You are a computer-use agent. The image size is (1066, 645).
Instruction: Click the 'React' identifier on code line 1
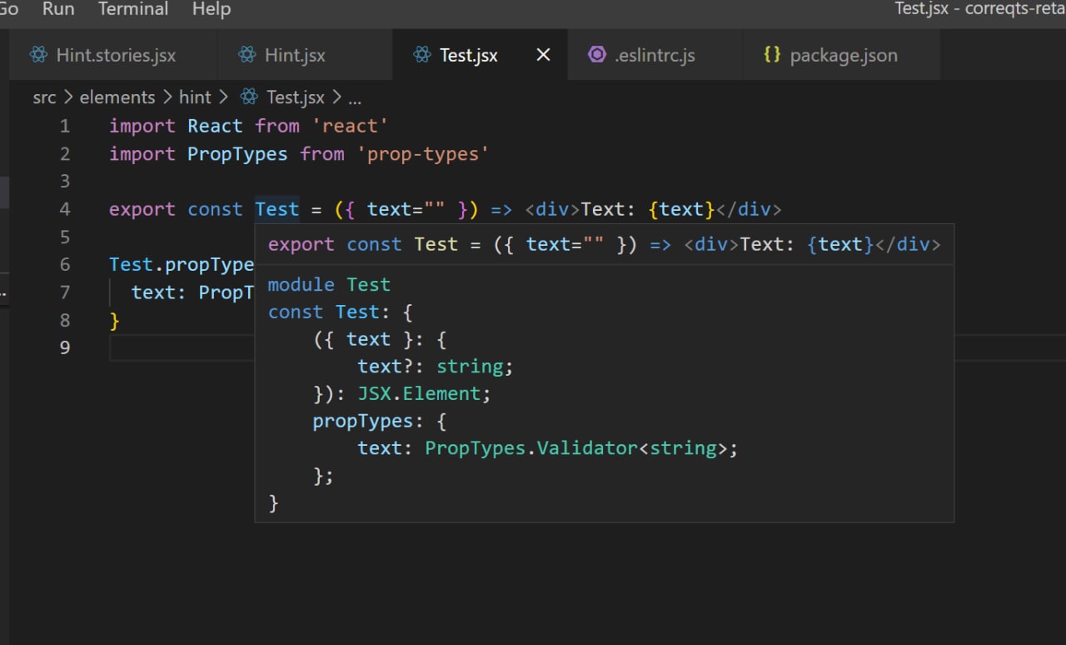[x=215, y=126]
